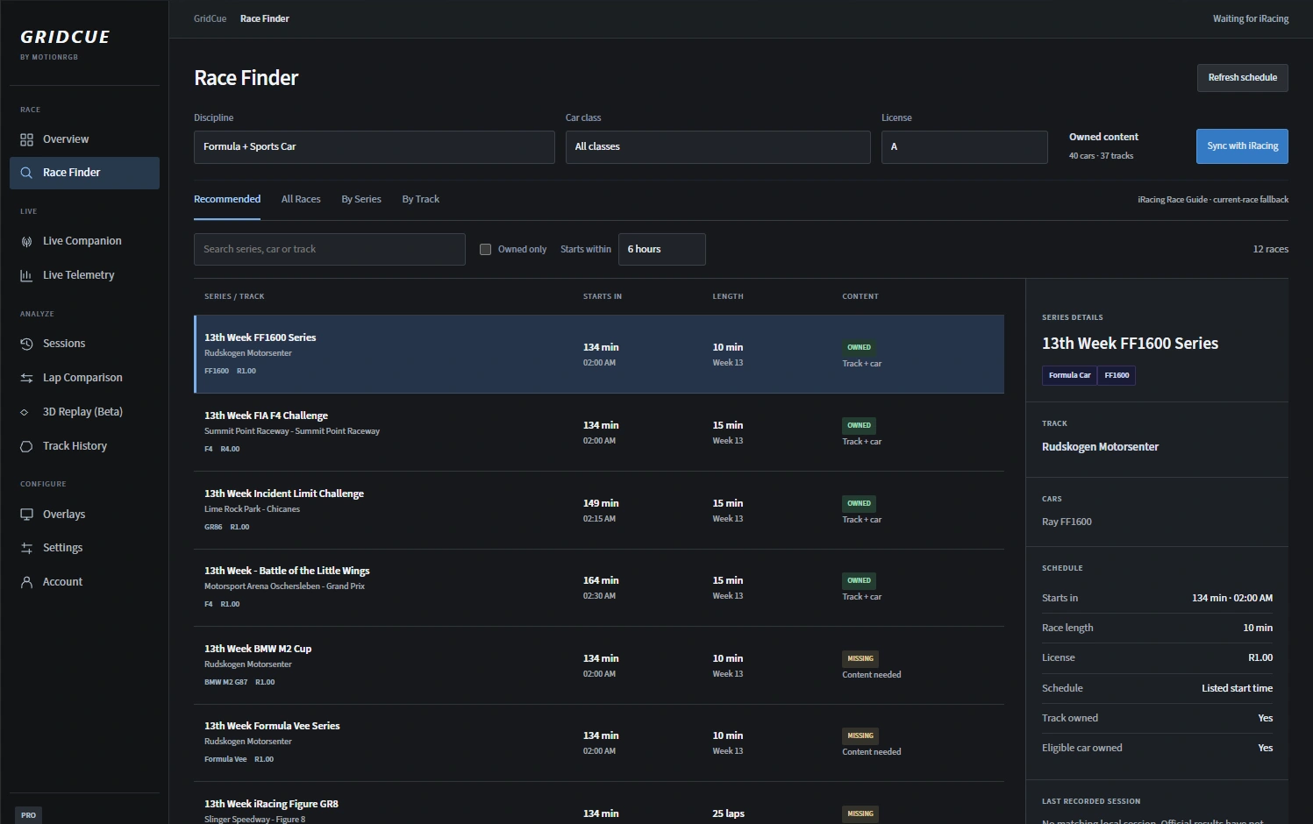Click the 3D Replay diamond icon
1313x824 pixels.
(25, 412)
